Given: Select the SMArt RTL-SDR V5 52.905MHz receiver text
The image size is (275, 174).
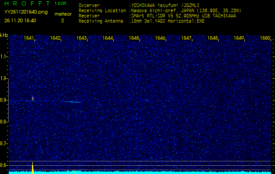Looking at the screenshot, I should tap(182, 16).
